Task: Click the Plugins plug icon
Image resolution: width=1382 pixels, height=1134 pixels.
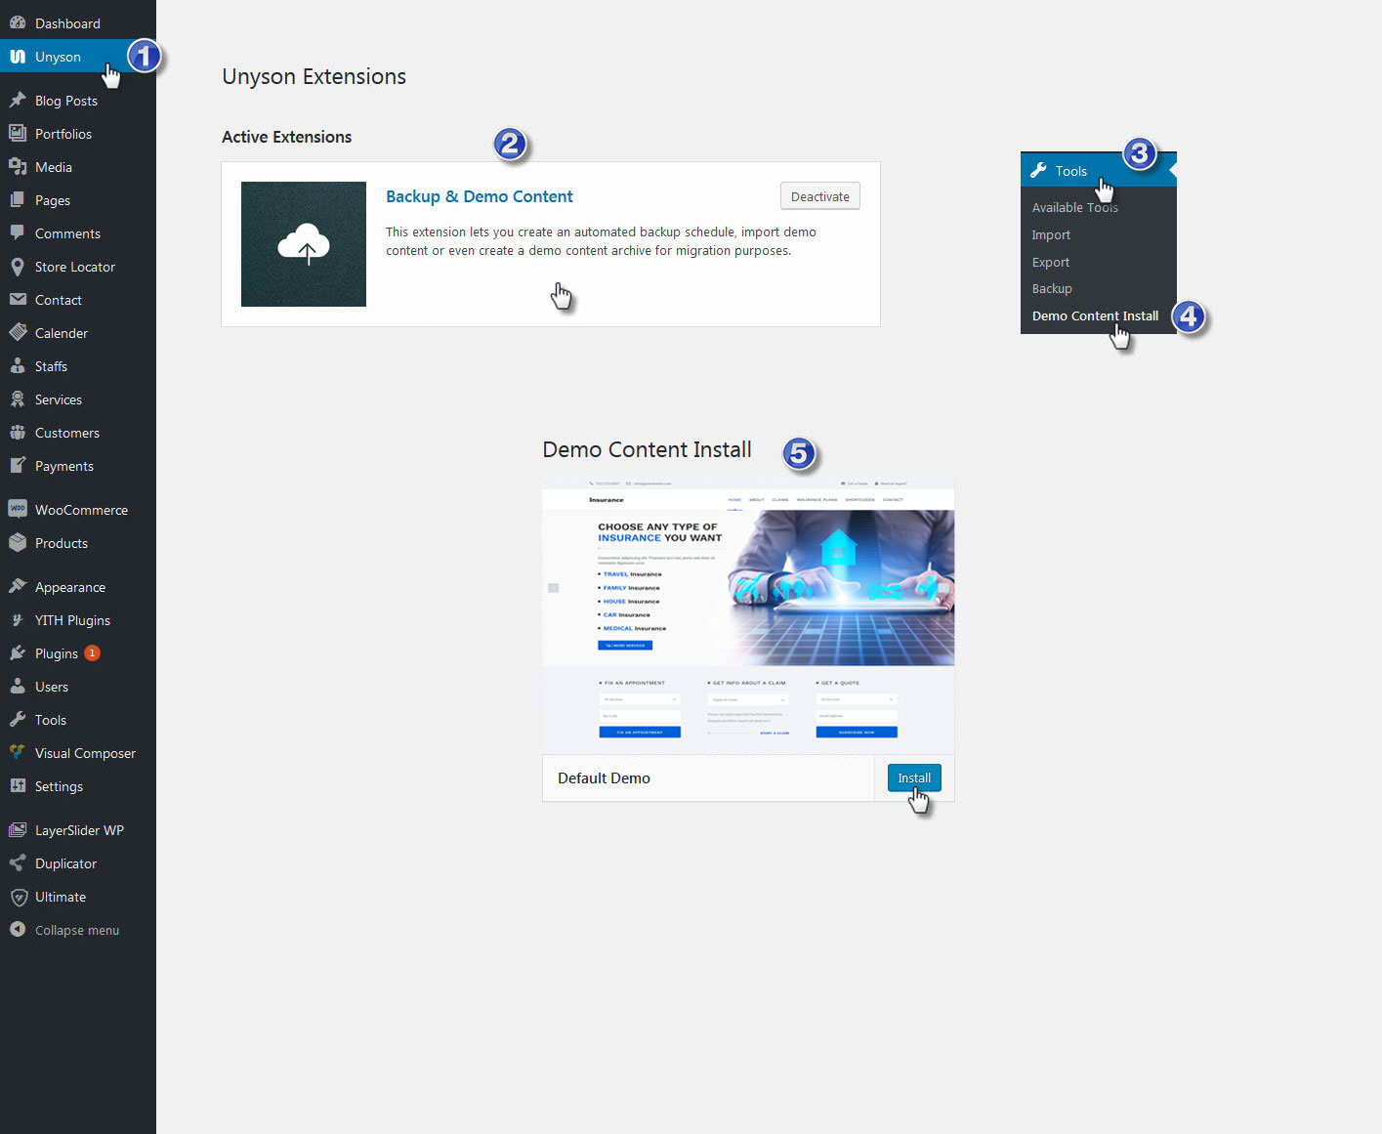Action: 18,653
